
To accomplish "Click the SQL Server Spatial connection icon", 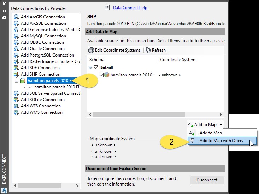I will (x=16, y=93).
